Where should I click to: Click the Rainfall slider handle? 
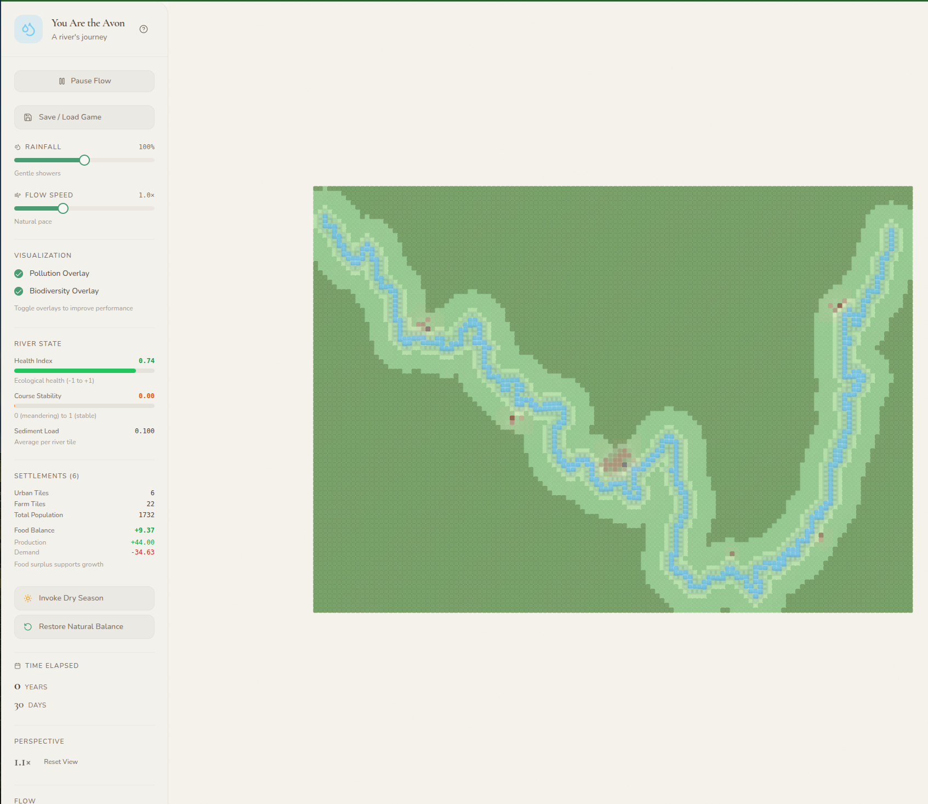coord(84,160)
